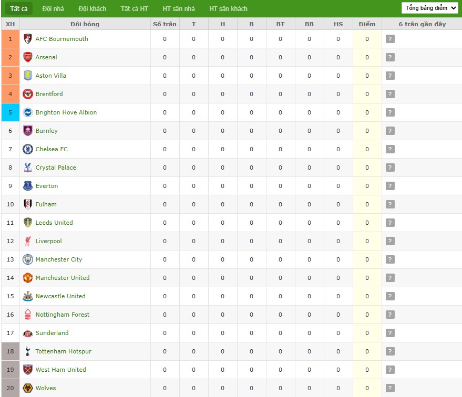
Task: Click the Liverpool club crest icon
Action: 28,241
